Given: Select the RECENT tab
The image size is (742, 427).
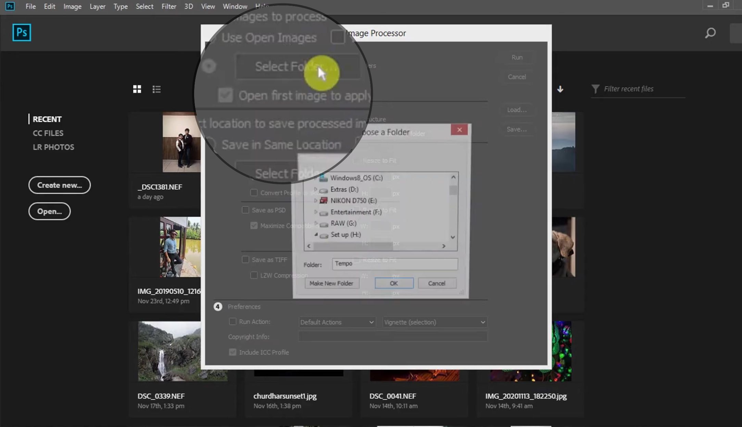Looking at the screenshot, I should pos(47,119).
